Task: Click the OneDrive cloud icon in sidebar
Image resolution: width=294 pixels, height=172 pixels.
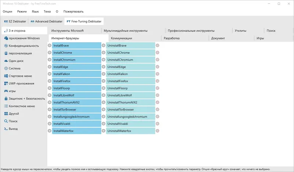Action: coord(6,61)
